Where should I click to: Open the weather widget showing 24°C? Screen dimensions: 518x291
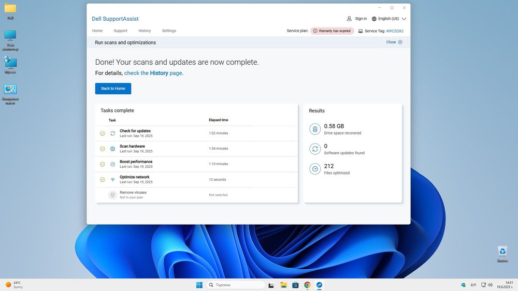[14, 285]
